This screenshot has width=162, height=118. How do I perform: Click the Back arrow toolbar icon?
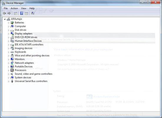tap(4, 13)
